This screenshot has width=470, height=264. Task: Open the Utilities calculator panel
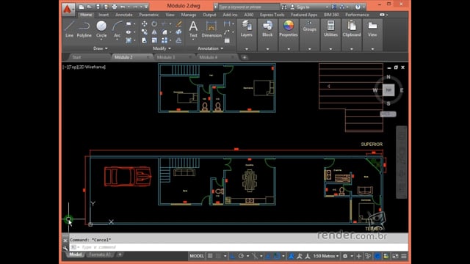pyautogui.click(x=330, y=29)
